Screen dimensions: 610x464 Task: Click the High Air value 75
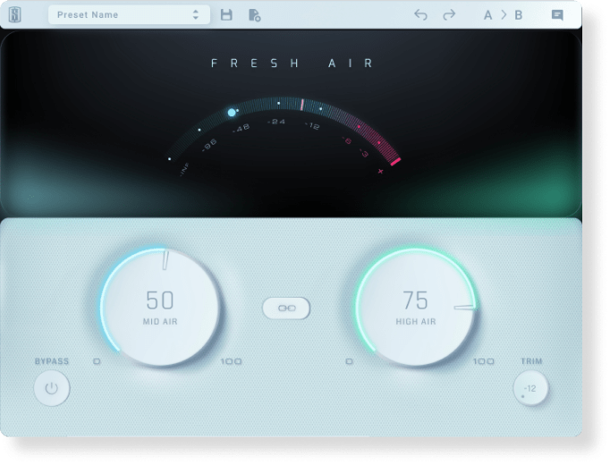(x=416, y=300)
